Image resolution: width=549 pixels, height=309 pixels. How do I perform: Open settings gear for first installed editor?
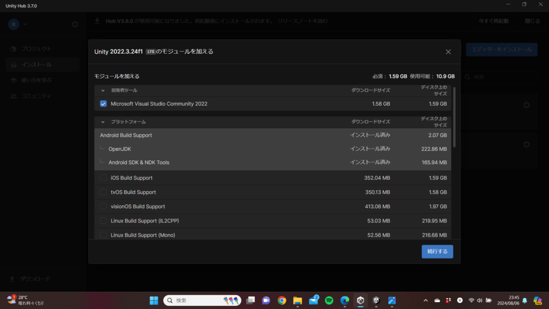coord(526,105)
